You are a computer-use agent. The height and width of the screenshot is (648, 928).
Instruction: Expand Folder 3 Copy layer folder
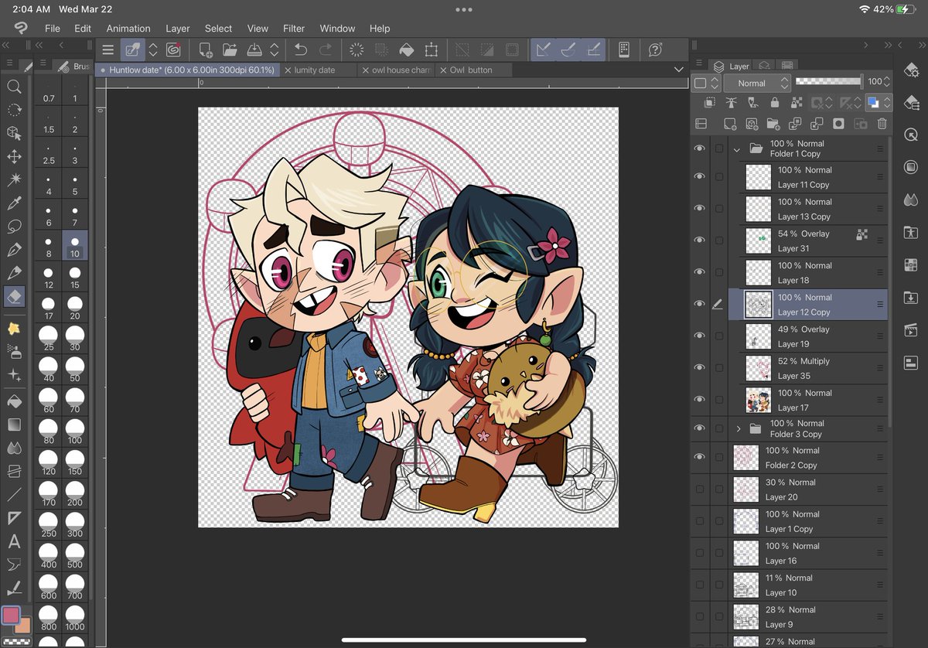coord(739,428)
